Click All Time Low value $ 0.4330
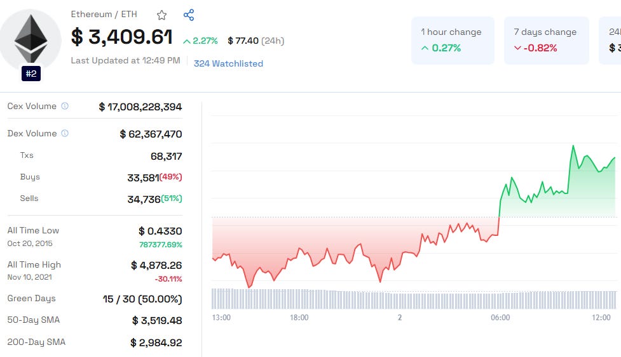Image resolution: width=621 pixels, height=357 pixels. [160, 231]
